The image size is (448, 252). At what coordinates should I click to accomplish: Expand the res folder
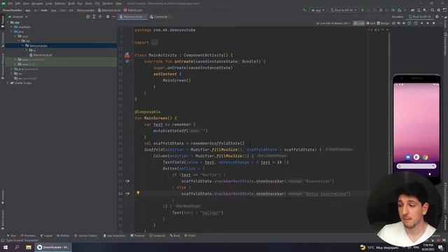[x=12, y=73]
